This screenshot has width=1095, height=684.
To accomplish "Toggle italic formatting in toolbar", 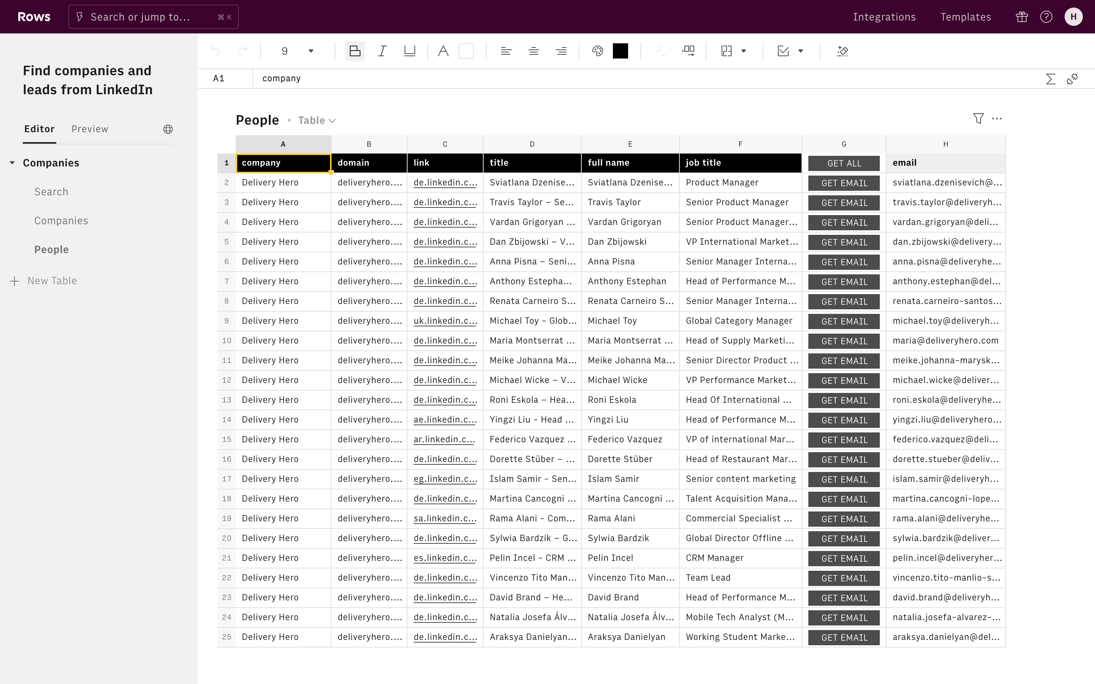I will (382, 51).
